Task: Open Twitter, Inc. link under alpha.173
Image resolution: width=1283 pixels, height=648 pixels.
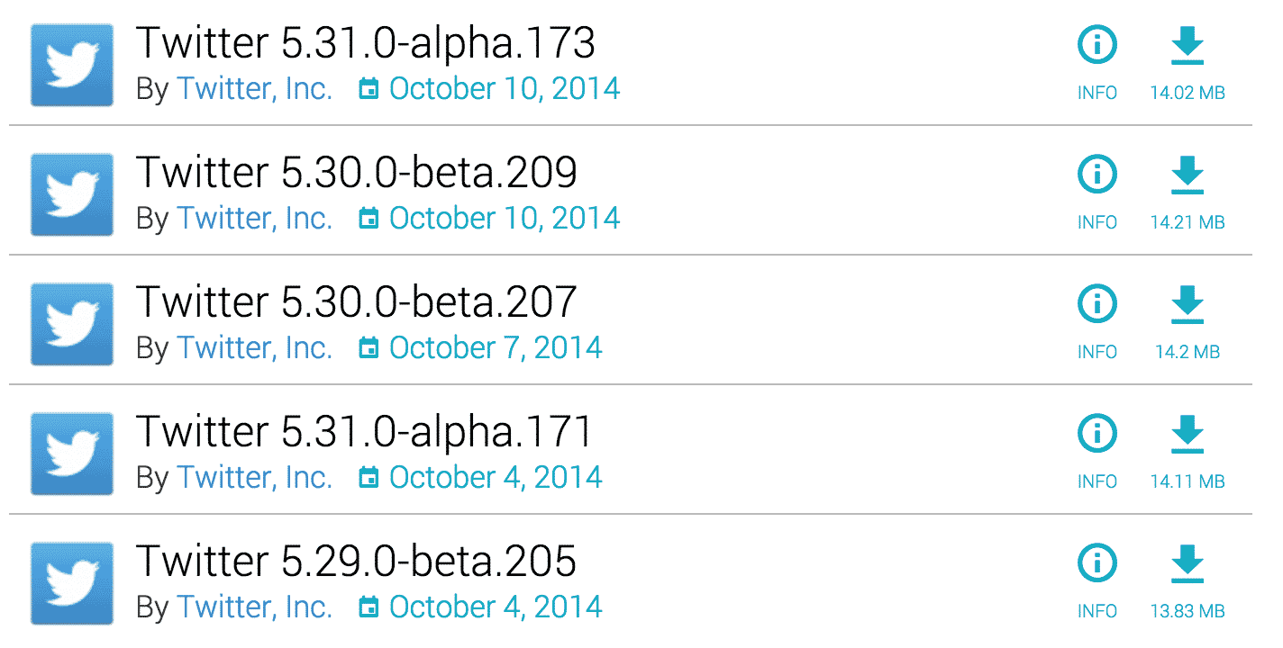Action: pyautogui.click(x=254, y=89)
